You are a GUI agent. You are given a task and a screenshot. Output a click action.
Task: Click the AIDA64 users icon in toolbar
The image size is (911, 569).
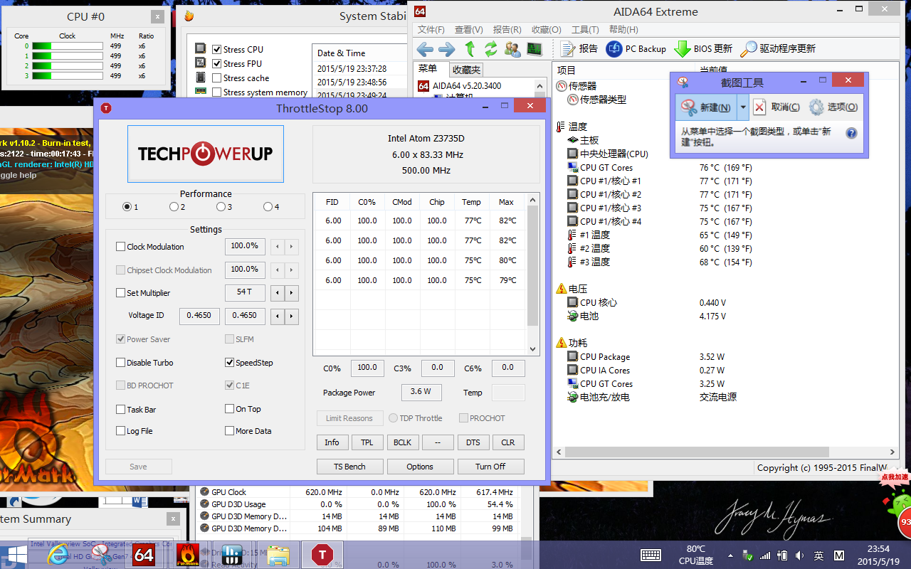(x=512, y=49)
